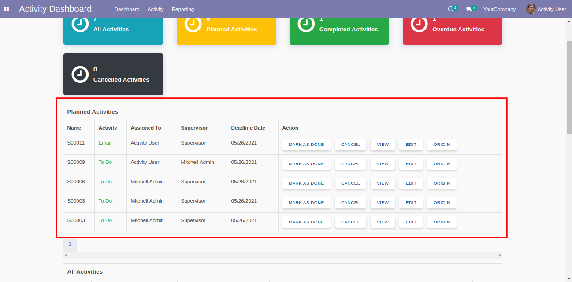Click clock icon on Planned Activities card

click(x=193, y=24)
